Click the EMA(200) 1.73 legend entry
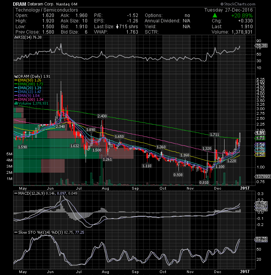This screenshot has width=271, height=275. pos(29,84)
